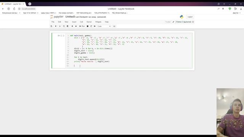Open the Cell menu

tap(81, 22)
